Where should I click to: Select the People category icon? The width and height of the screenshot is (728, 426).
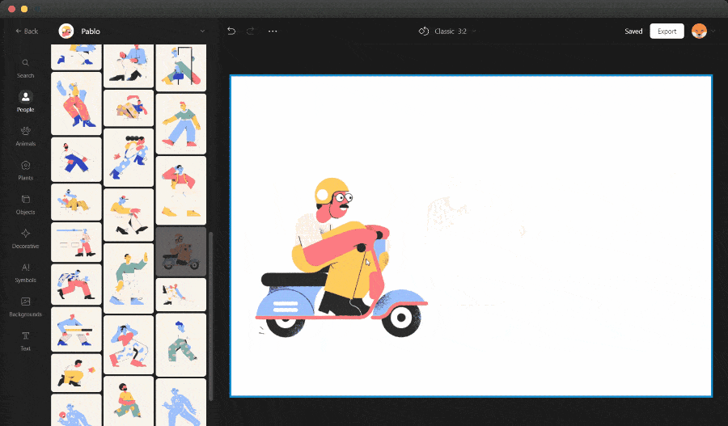coord(26,96)
